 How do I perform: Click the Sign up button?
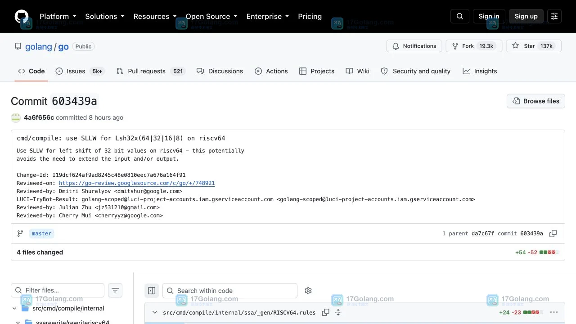point(526,16)
